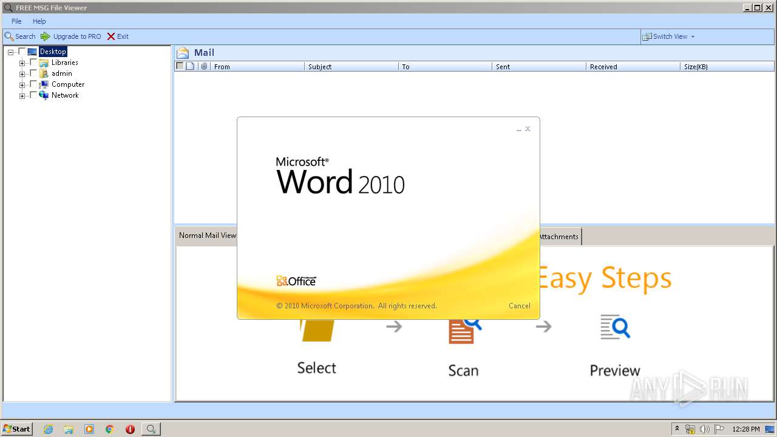Viewport: 777px width, 437px height.
Task: Tick the Desktop checkbox in the tree
Action: [22, 52]
